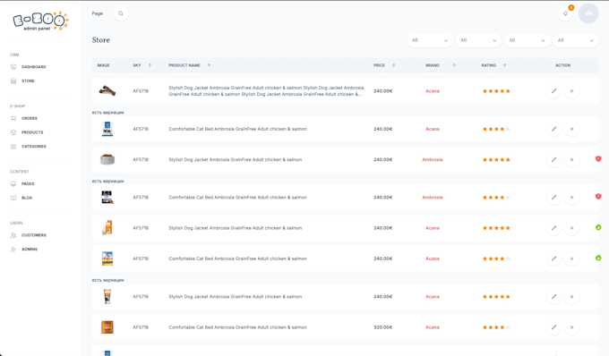Click product name in the 320.00€ row

(237, 327)
